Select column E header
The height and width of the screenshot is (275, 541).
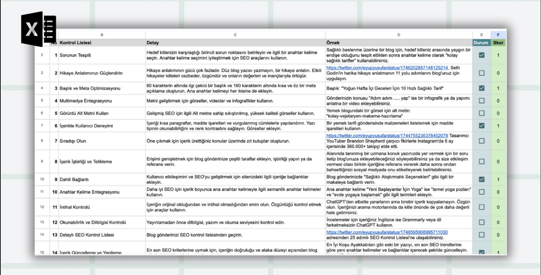coord(482,35)
